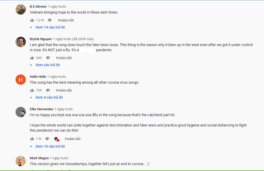Viewport: 264px width, 171px height.
Task: Open the orange H profile avatar
Action: [x=20, y=79]
